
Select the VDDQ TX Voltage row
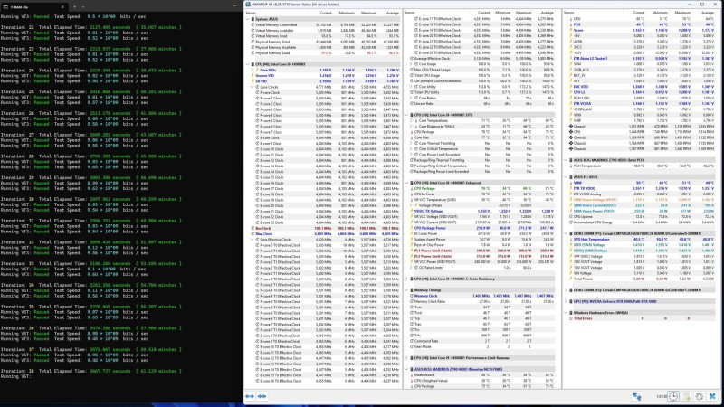point(482,211)
